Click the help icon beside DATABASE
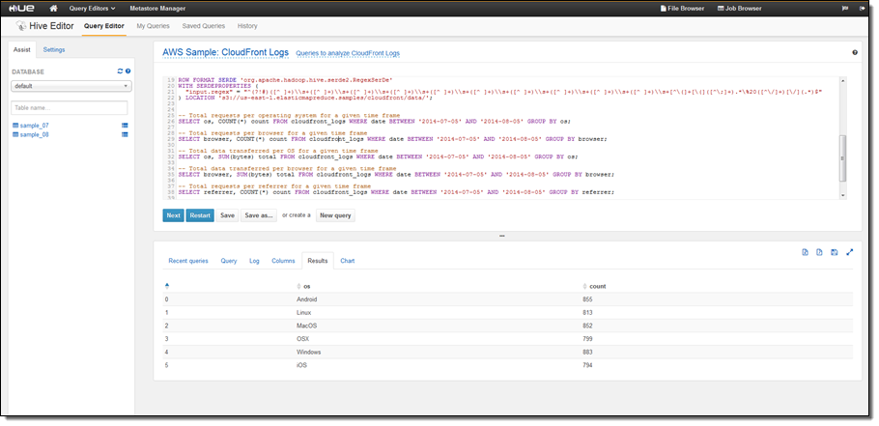The height and width of the screenshot is (426, 879). (x=128, y=71)
